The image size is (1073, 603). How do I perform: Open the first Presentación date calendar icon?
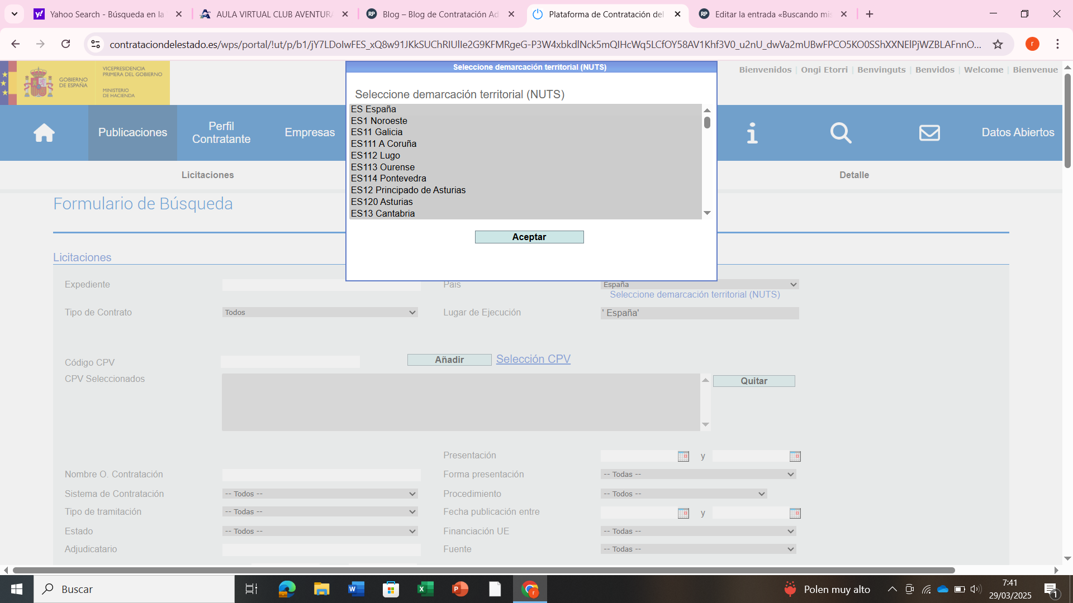[x=683, y=457]
